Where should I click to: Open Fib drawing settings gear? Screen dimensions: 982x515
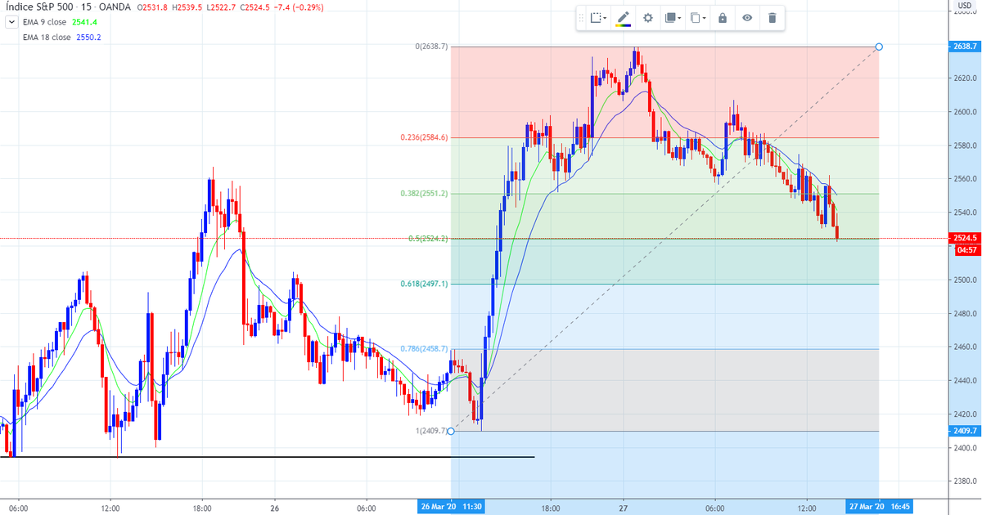coord(648,17)
